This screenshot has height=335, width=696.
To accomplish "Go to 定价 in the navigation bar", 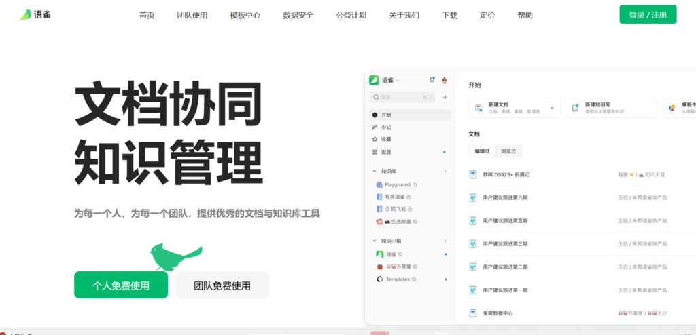I will (487, 15).
